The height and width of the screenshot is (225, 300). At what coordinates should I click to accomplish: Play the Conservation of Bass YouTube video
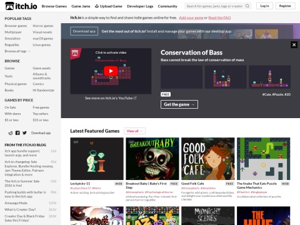tap(111, 71)
